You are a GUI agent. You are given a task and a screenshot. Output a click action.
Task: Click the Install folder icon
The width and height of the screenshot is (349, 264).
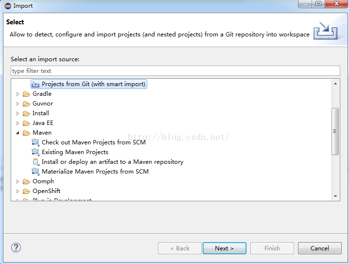[x=26, y=113]
